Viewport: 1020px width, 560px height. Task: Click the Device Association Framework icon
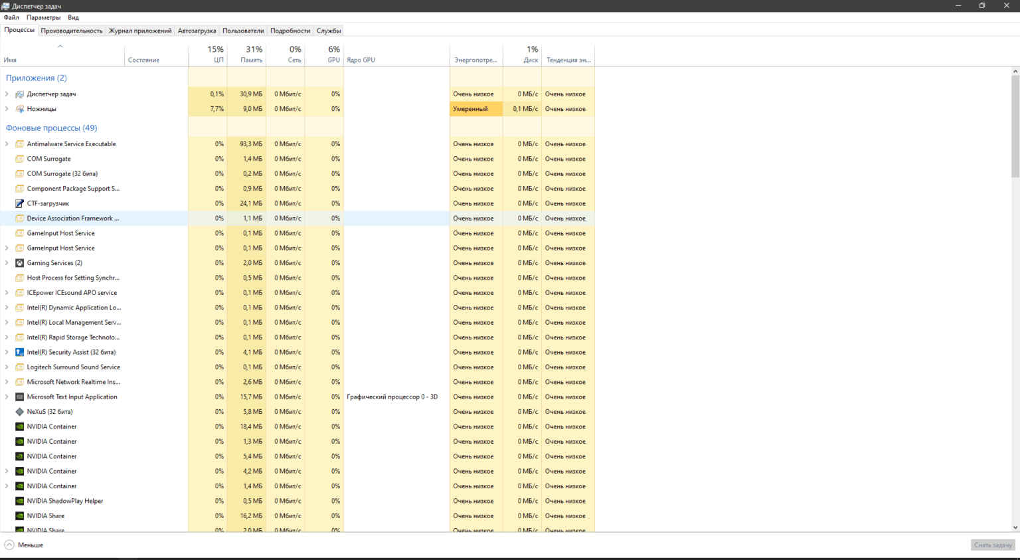[20, 219]
